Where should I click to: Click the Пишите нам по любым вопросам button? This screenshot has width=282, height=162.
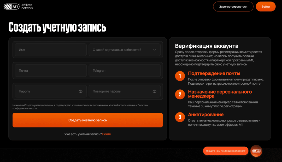tap(226, 151)
